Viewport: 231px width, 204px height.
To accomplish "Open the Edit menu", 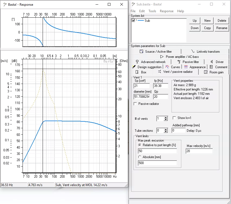I will pos(142,11).
